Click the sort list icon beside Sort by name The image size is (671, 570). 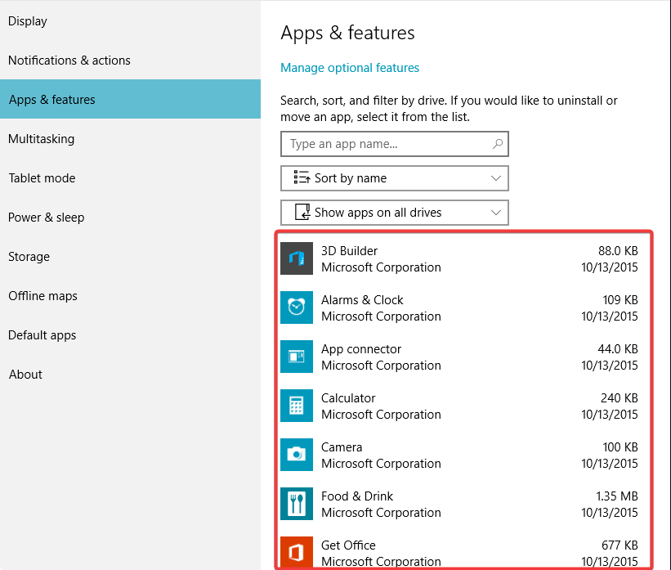coord(302,177)
